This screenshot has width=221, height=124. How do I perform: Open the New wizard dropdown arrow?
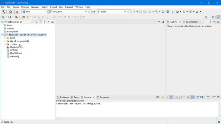(x=137, y=12)
